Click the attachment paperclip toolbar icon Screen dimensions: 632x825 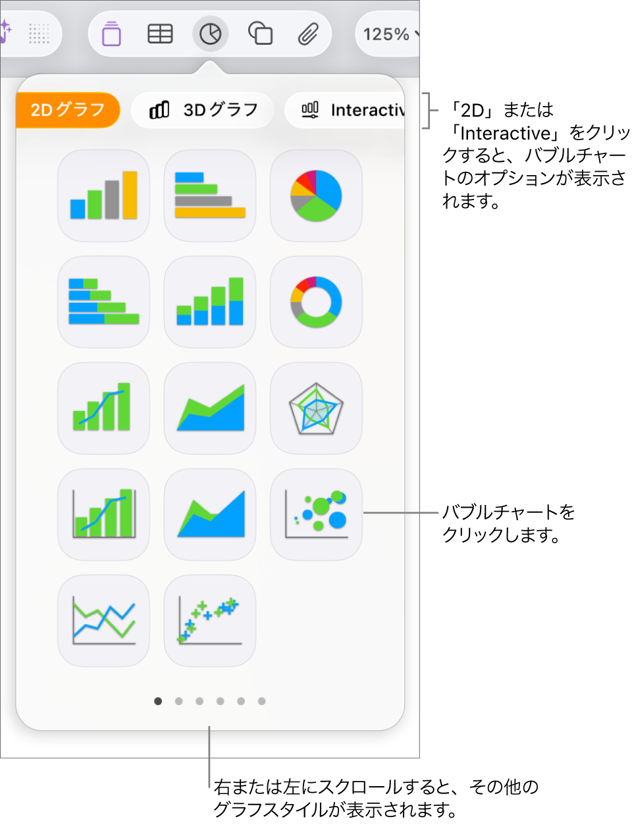(307, 34)
